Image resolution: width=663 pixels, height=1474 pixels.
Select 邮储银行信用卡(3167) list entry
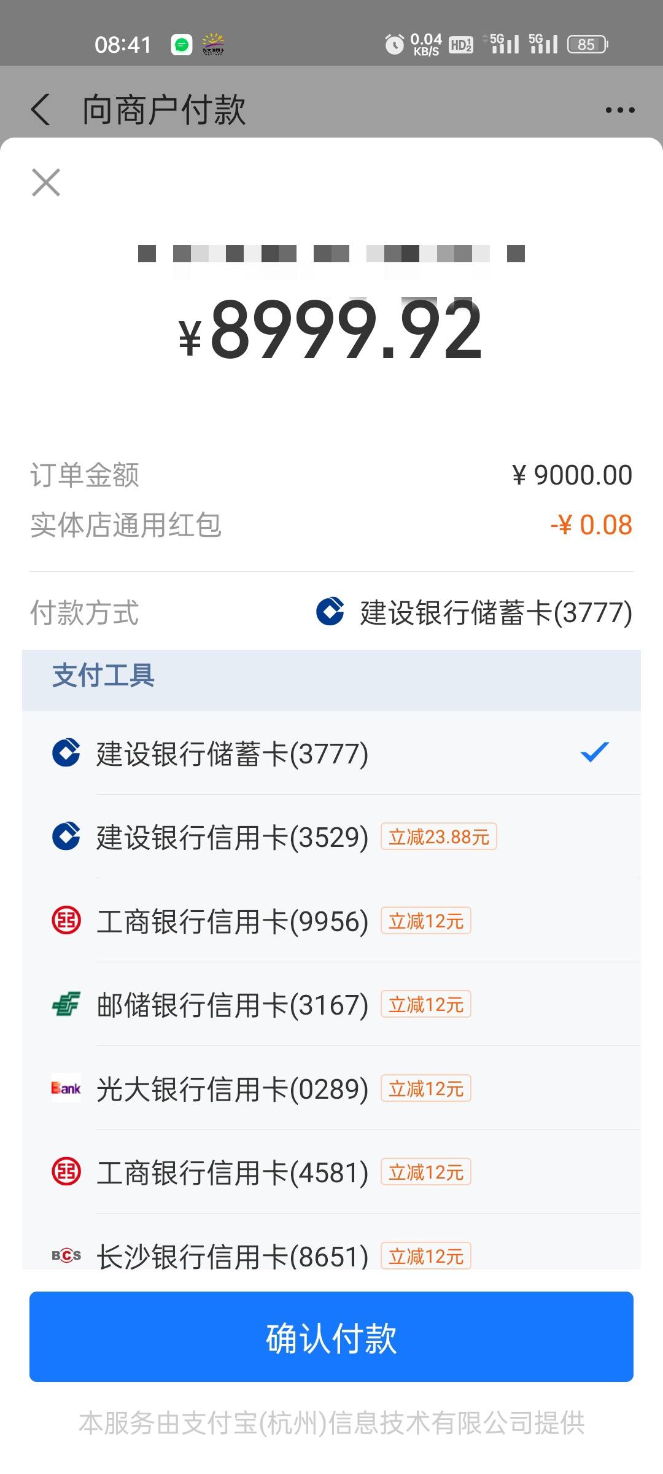point(331,1004)
